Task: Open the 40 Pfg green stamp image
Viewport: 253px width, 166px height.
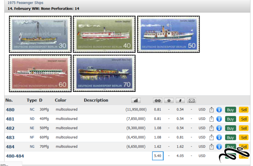Action: point(104,34)
